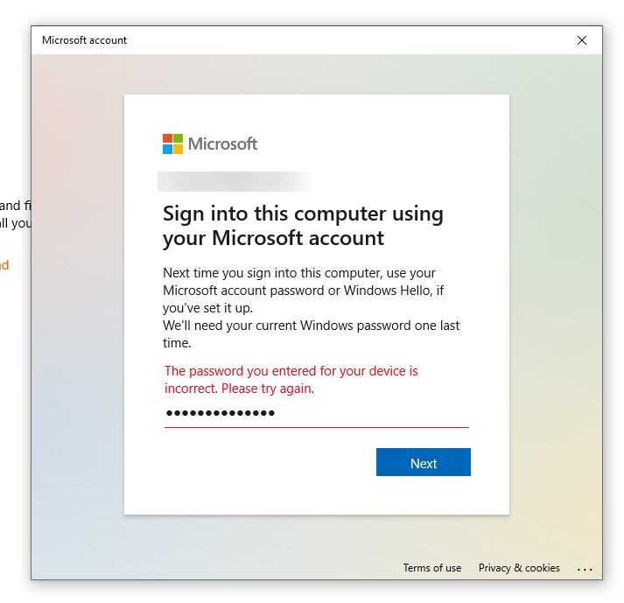624x603 pixels.
Task: Focus the Windows password input field
Action: point(317,413)
